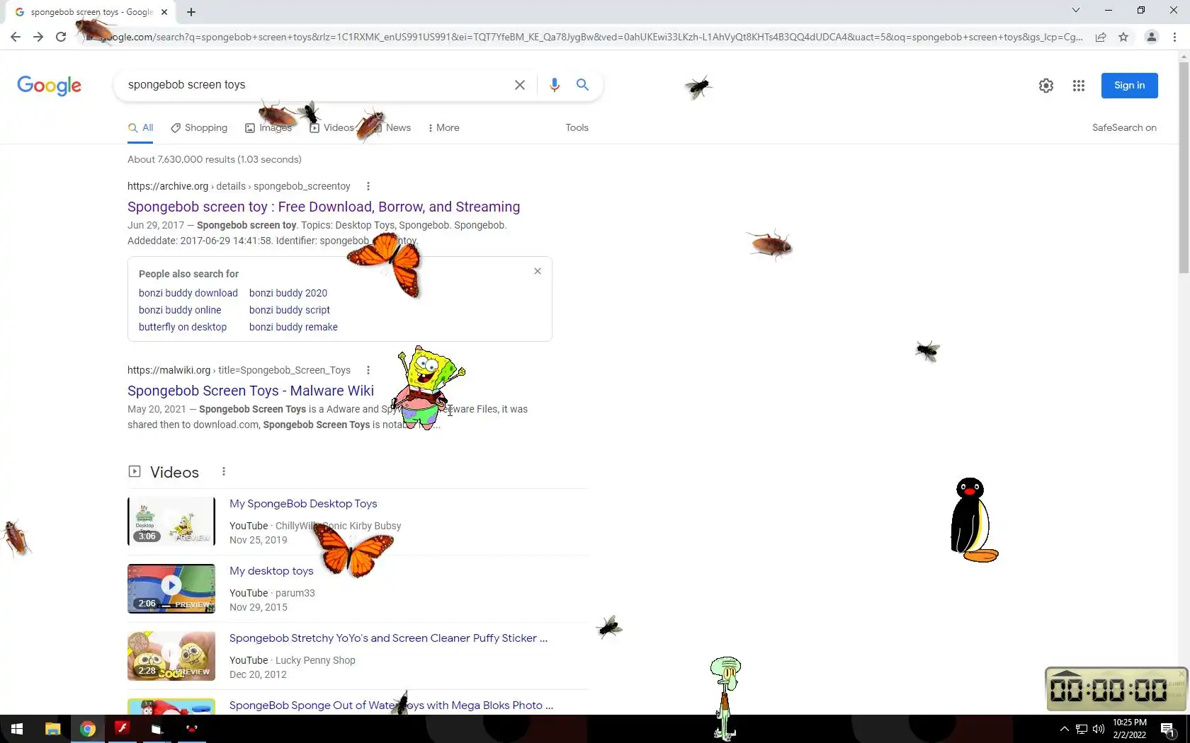This screenshot has height=743, width=1190.
Task: Switch to the News tab
Action: click(x=392, y=128)
